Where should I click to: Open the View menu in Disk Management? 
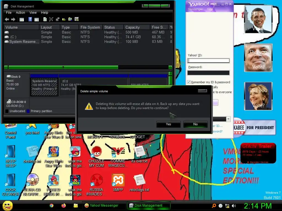click(x=33, y=13)
